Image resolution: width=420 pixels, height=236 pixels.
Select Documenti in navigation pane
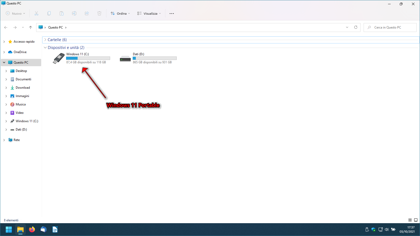[23, 79]
